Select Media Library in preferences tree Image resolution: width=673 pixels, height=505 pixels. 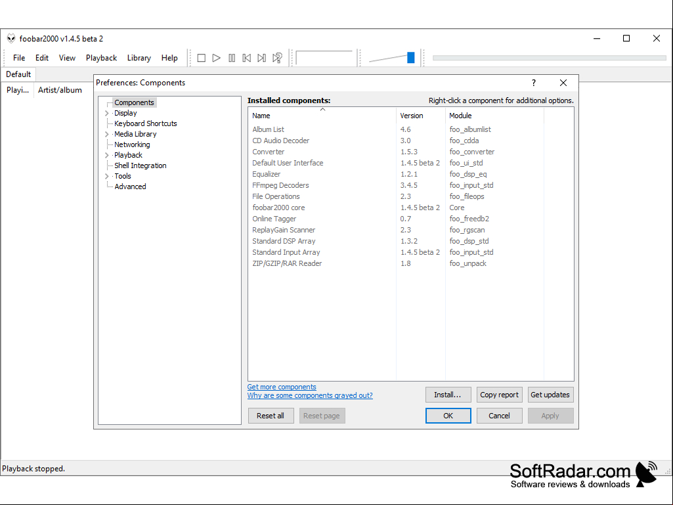[135, 135]
